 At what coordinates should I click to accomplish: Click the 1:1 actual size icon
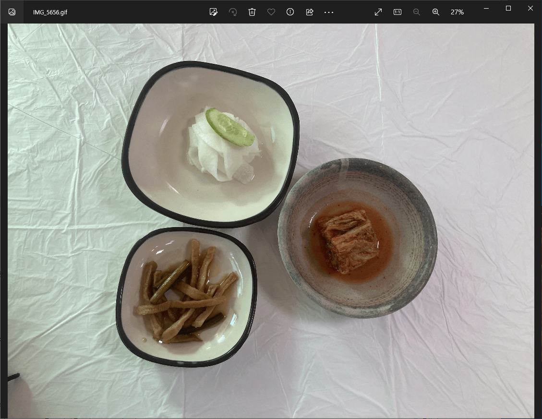[397, 12]
